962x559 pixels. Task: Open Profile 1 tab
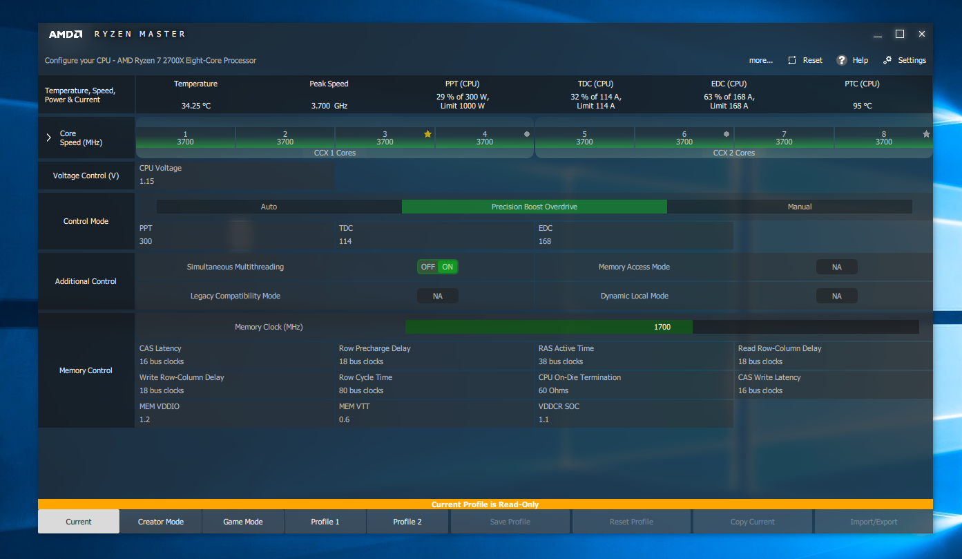325,522
